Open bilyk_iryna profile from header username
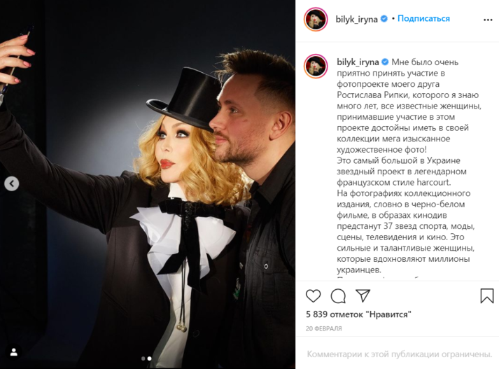The height and width of the screenshot is (369, 499). coord(356,19)
